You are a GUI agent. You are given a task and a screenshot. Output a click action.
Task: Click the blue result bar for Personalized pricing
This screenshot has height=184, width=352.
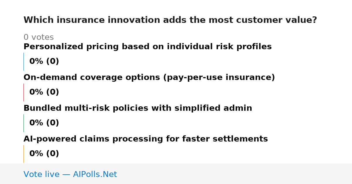pyautogui.click(x=23, y=62)
